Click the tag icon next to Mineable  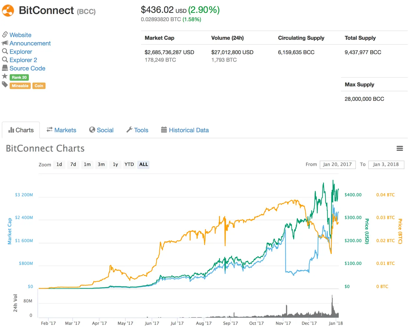coord(5,85)
